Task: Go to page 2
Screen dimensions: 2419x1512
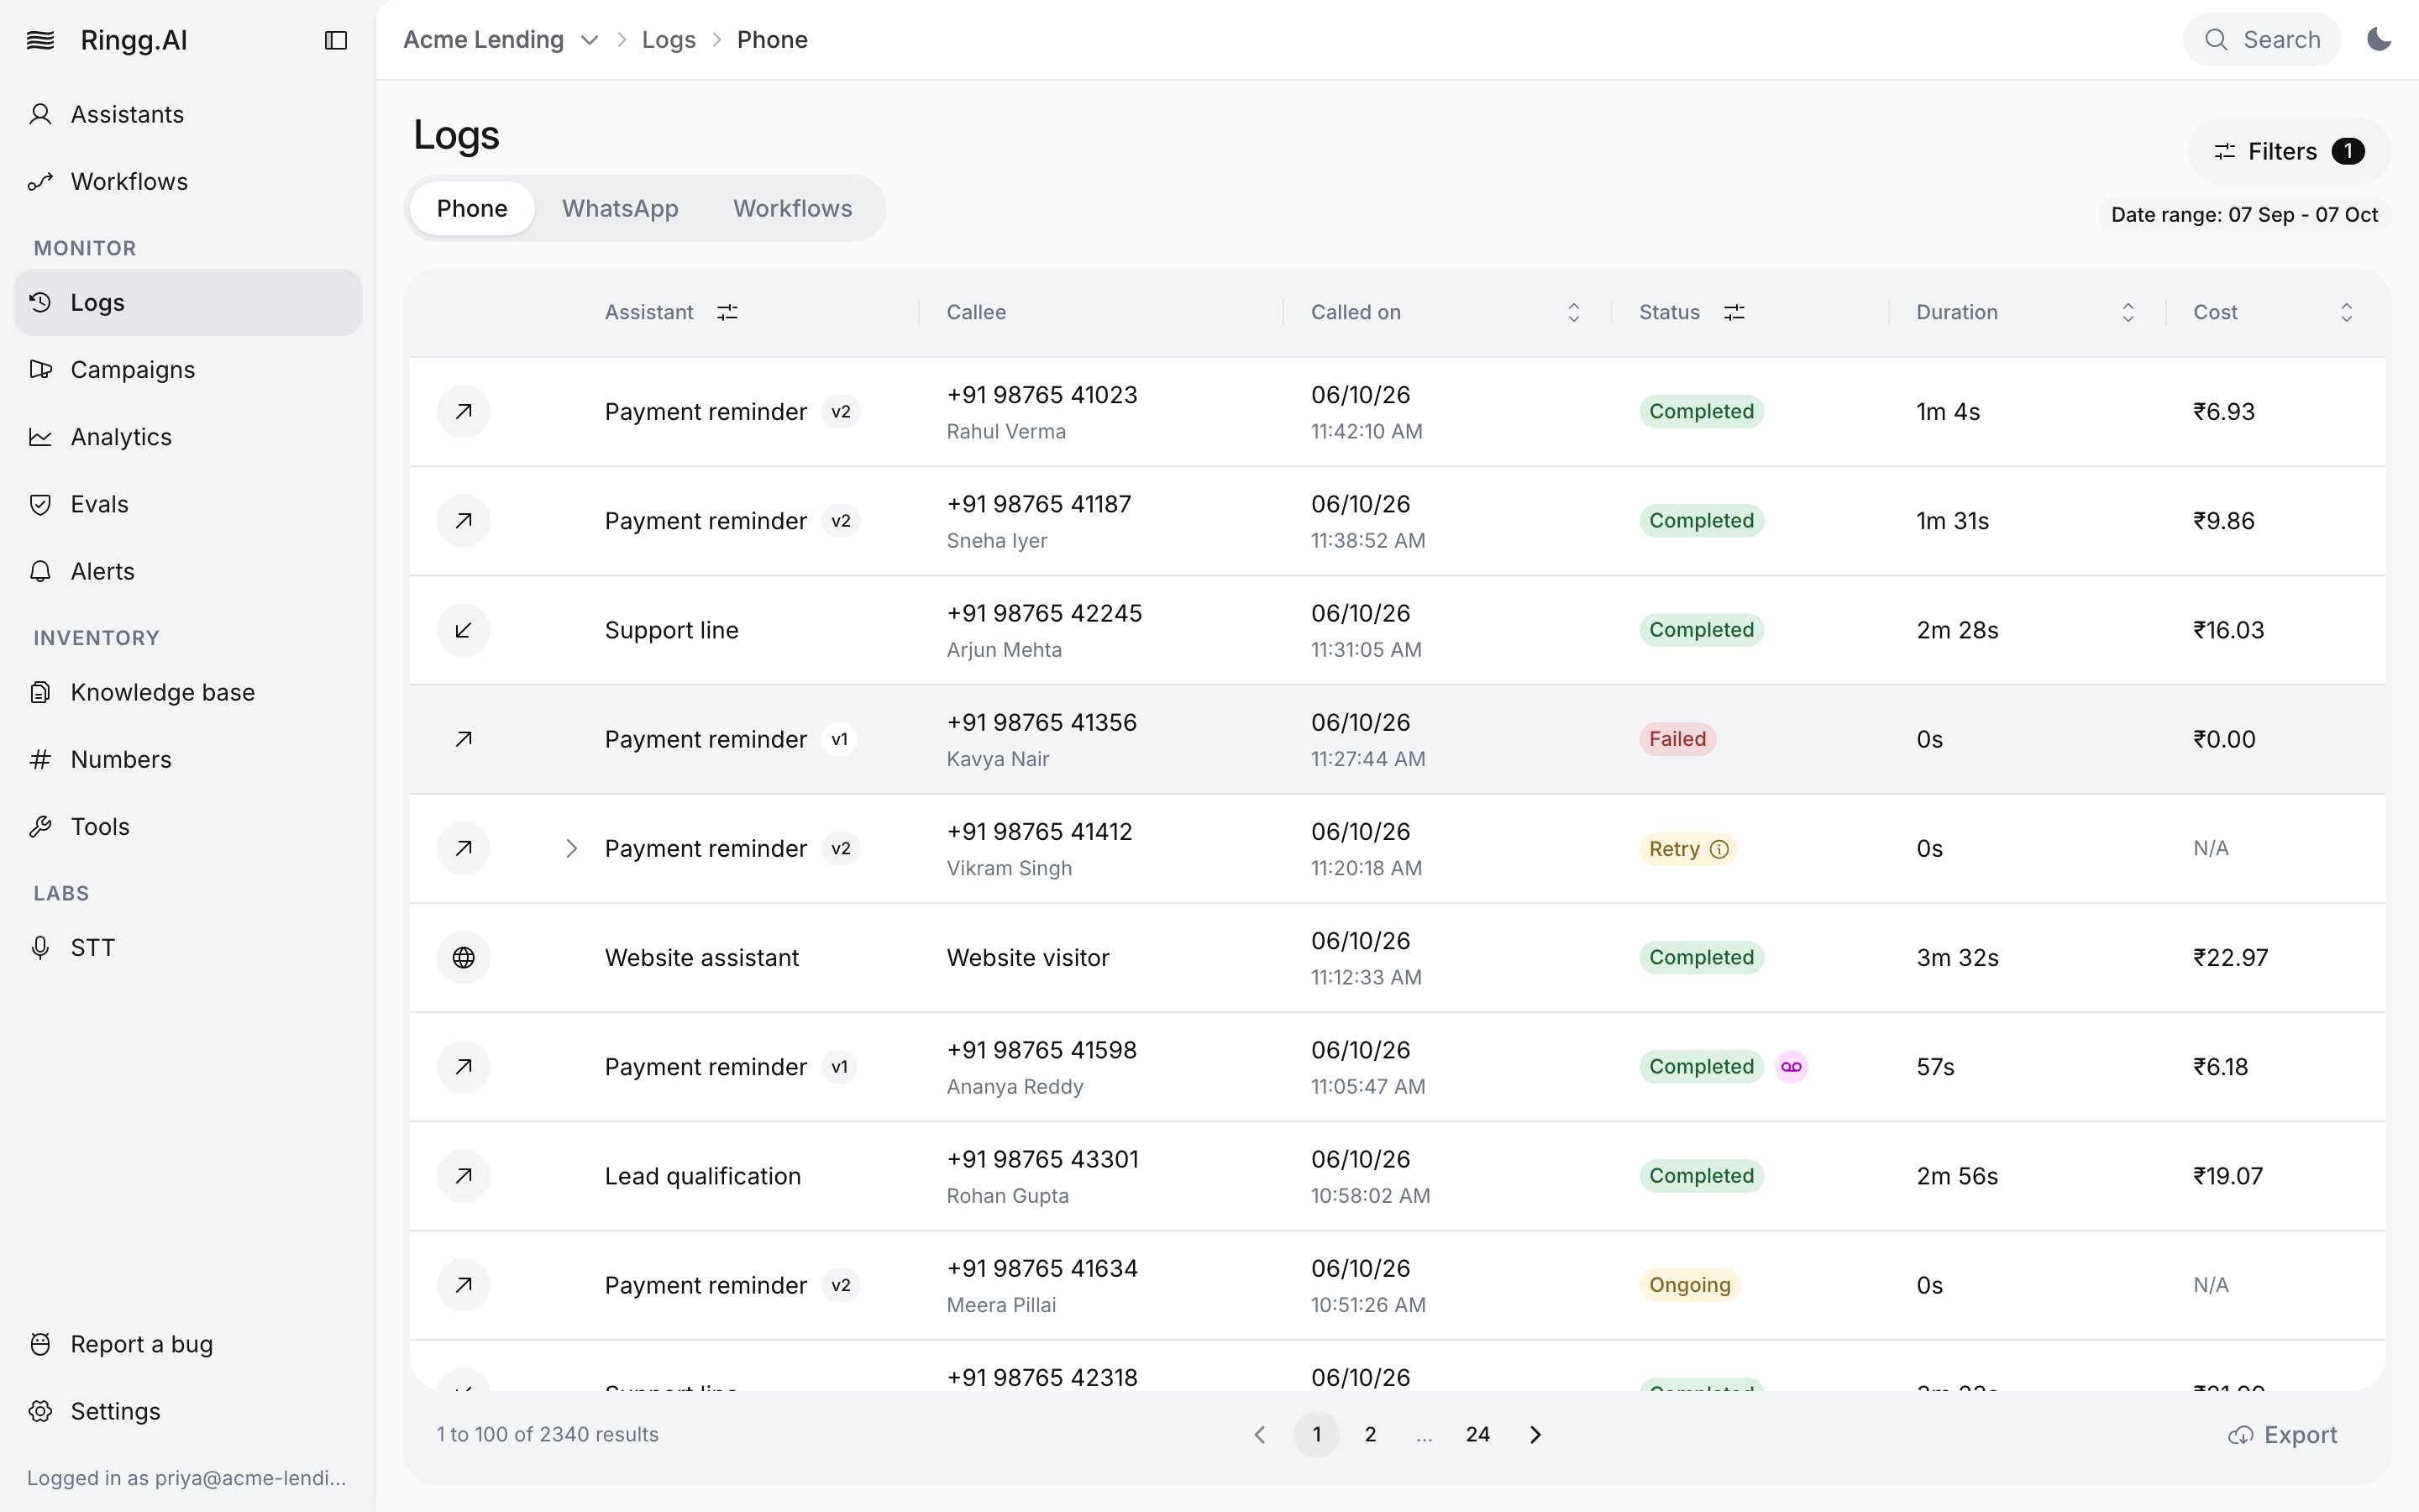Action: pos(1371,1435)
